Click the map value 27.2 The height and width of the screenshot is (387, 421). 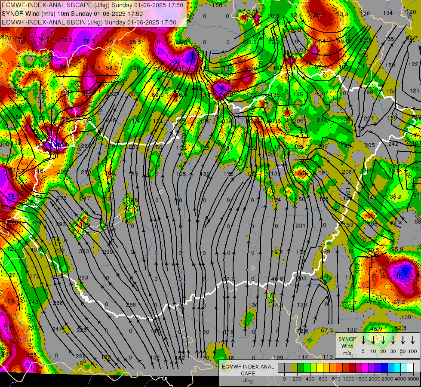click(399, 301)
